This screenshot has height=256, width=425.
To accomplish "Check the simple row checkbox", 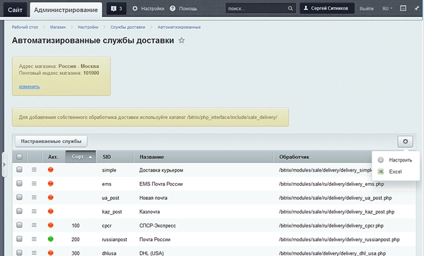I will pos(19,170).
